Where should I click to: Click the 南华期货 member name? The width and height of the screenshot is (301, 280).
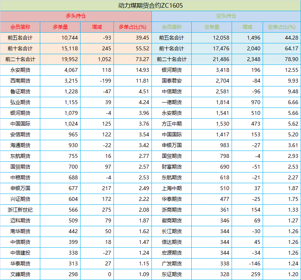tap(20, 232)
